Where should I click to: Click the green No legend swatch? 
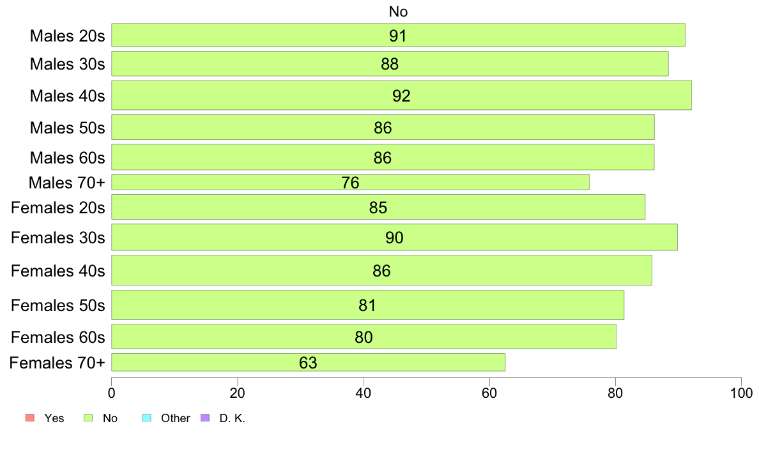[88, 418]
